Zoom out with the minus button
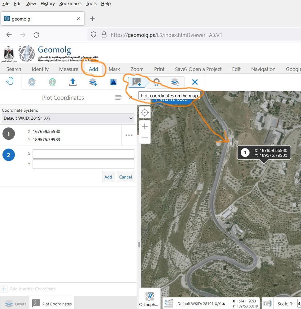This screenshot has width=301, height=309. coord(145,138)
